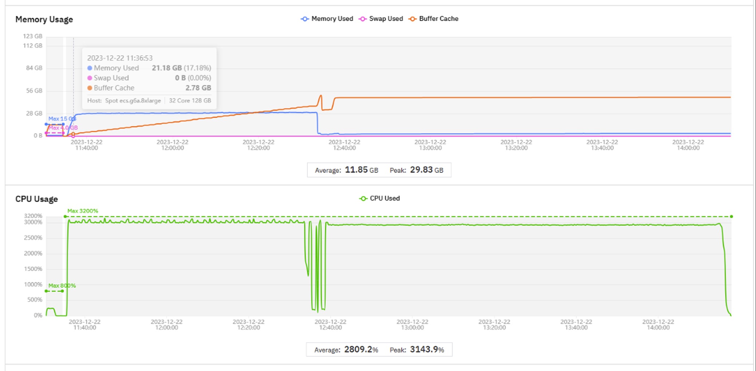Click the 1500% y-axis label

tap(33, 269)
